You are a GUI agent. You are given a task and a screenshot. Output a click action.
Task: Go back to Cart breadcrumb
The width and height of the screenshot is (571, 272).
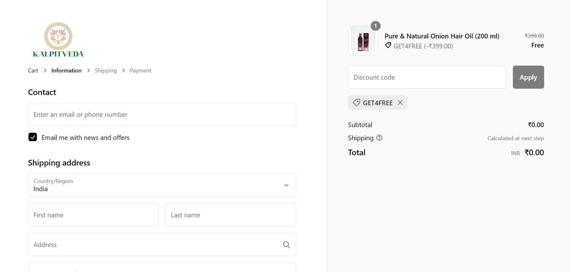pos(33,70)
